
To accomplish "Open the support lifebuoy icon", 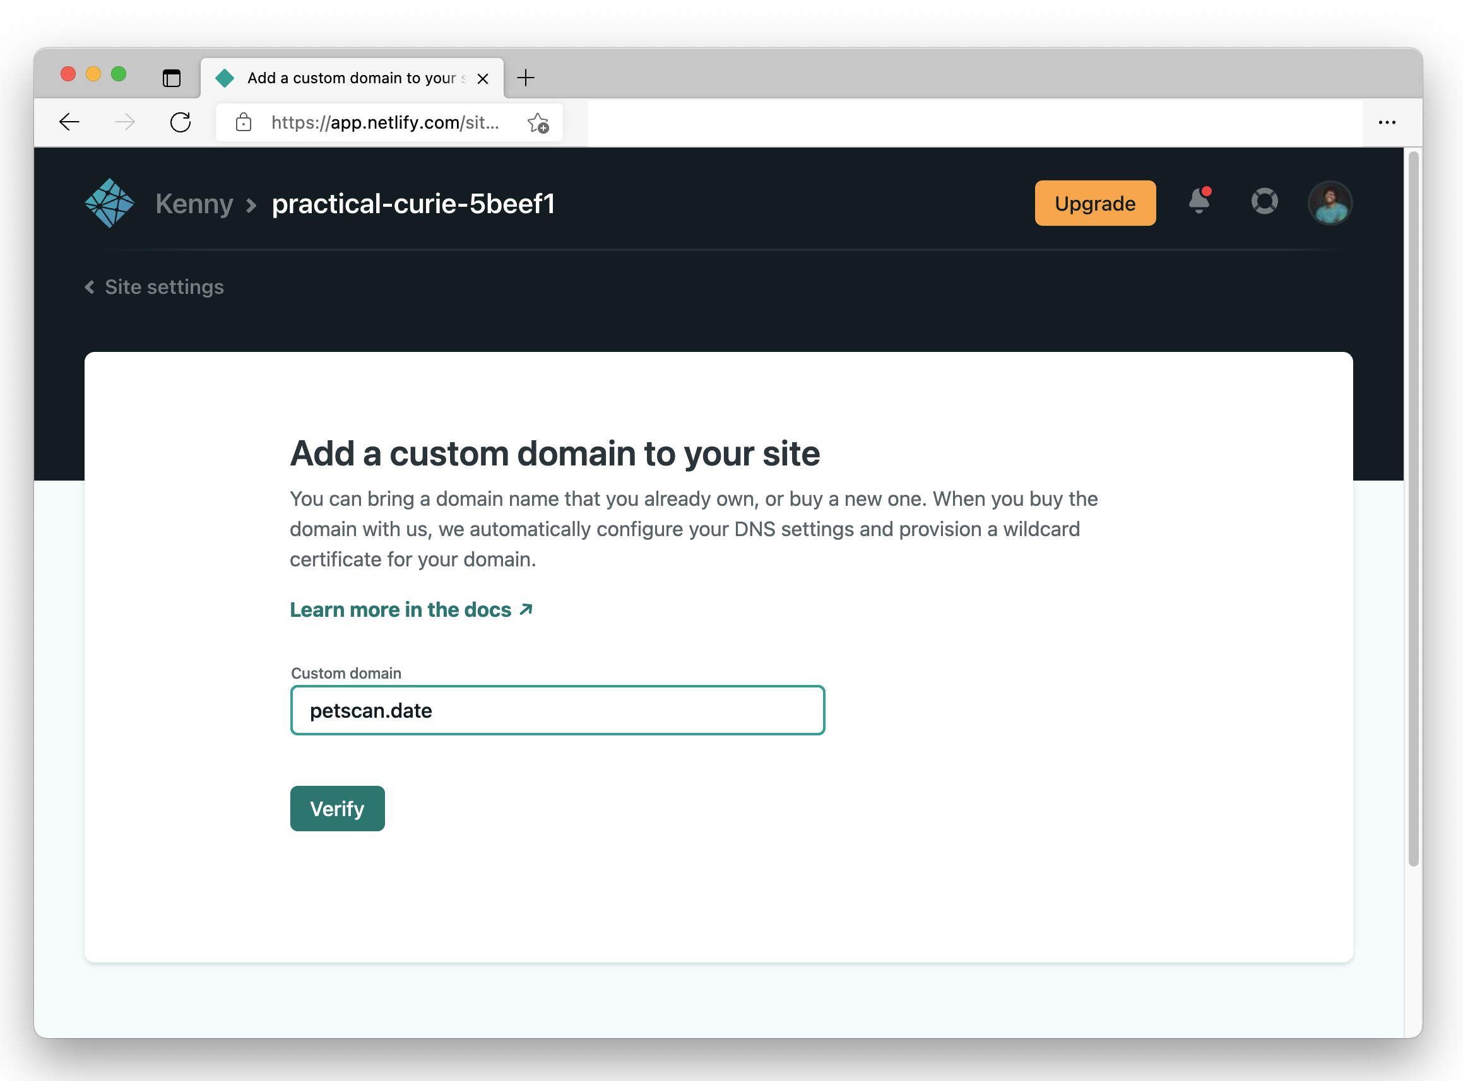I will pyautogui.click(x=1264, y=202).
